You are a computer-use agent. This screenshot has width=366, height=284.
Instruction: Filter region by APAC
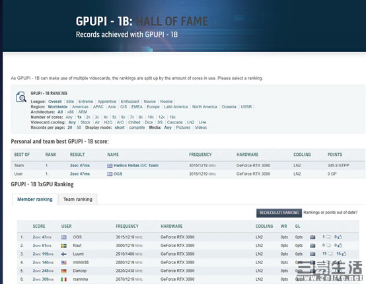[x=98, y=106]
